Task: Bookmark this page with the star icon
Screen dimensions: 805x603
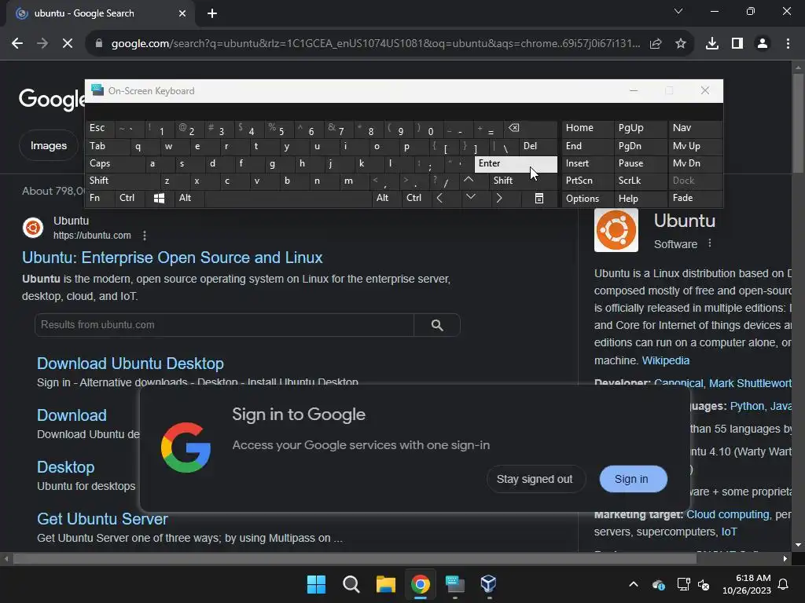Action: coord(680,44)
